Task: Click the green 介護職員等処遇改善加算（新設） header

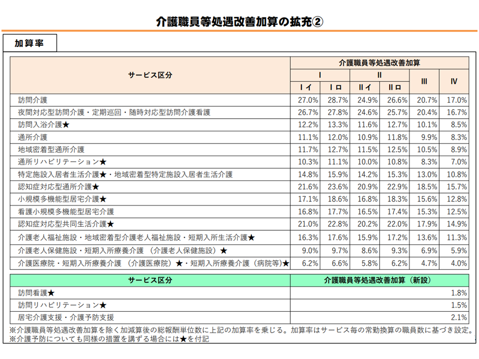Action: (379, 280)
